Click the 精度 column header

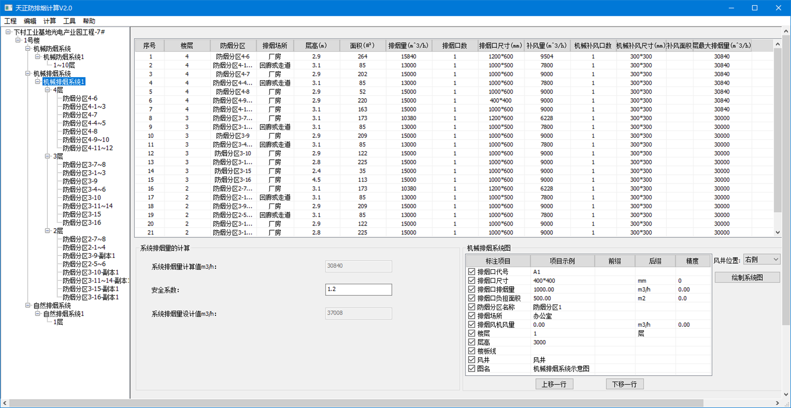[692, 261]
